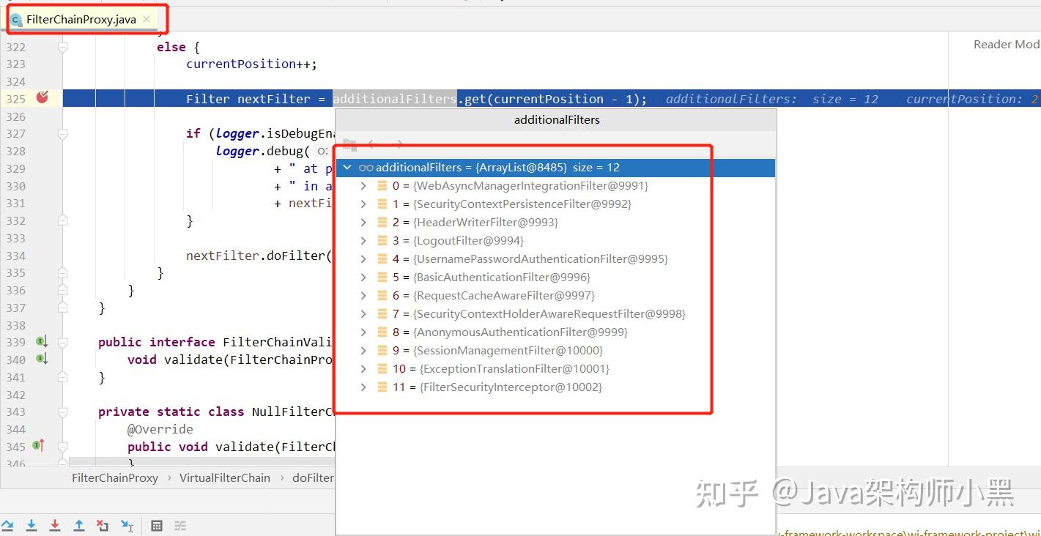Select the FilterChainProxy.java editor tab

click(x=81, y=20)
